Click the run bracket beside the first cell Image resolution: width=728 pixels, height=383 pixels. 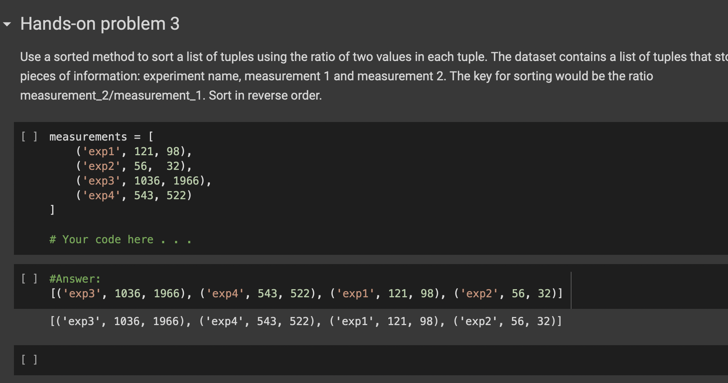click(x=29, y=136)
